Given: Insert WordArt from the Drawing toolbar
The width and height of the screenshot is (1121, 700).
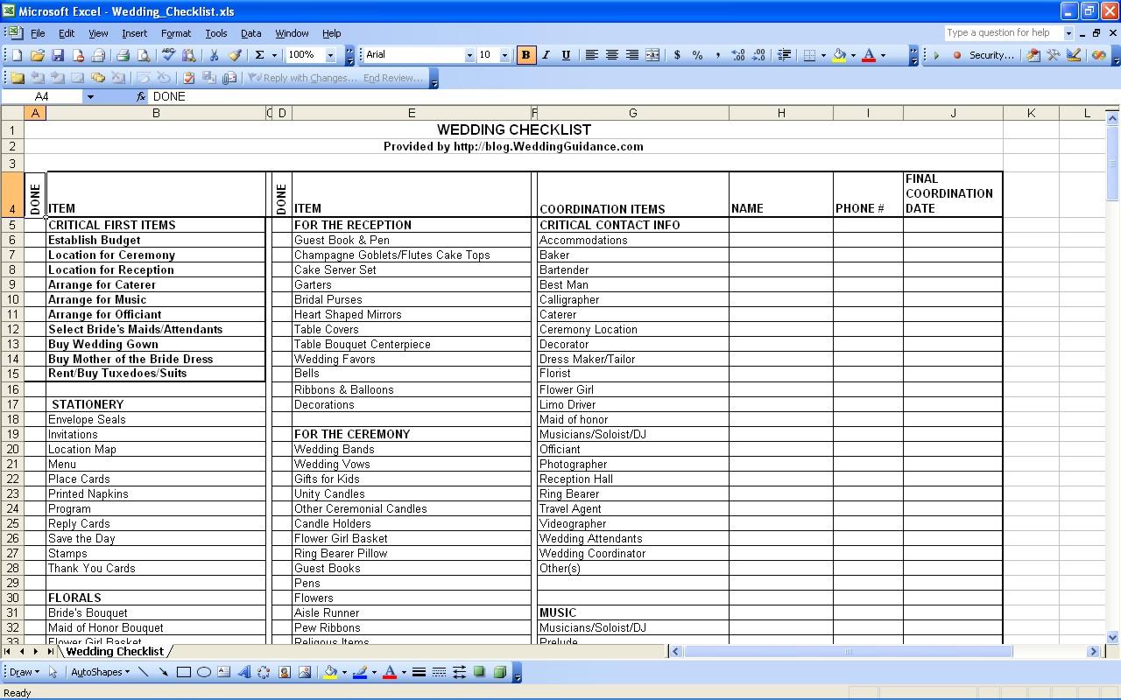Looking at the screenshot, I should pos(243,673).
